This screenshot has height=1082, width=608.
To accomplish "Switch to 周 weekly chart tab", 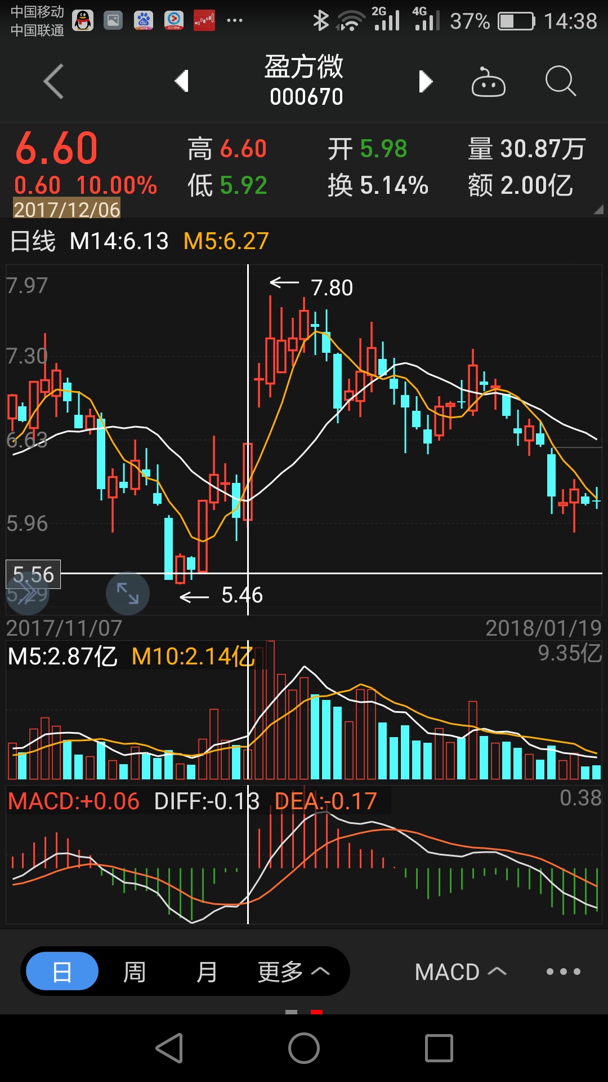I will coord(135,972).
